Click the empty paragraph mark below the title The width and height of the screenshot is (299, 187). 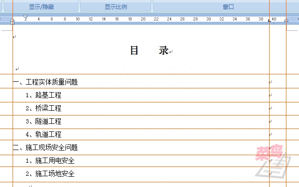pyautogui.click(x=17, y=69)
